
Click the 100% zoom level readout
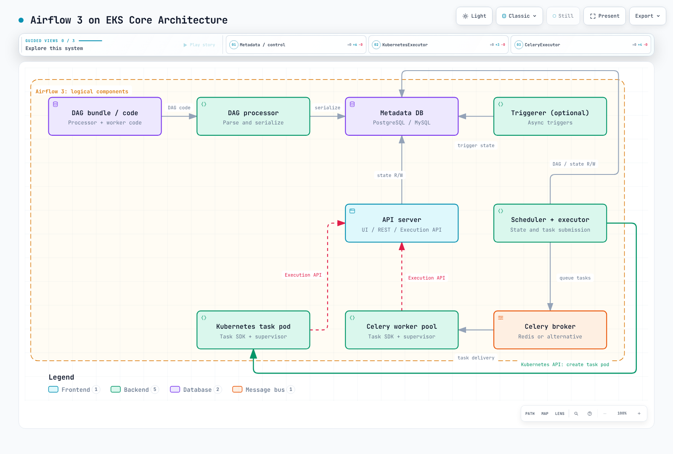point(622,414)
